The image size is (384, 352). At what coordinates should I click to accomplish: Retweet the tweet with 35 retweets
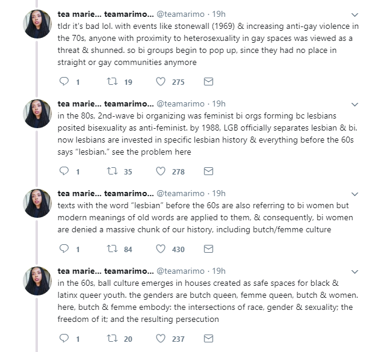pyautogui.click(x=113, y=171)
